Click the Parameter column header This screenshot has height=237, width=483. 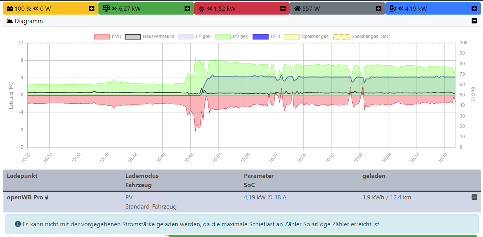(x=259, y=176)
